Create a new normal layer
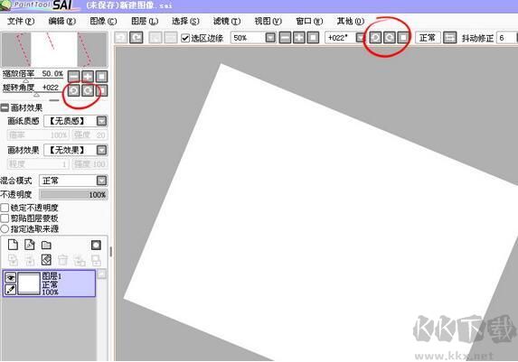 pos(13,245)
